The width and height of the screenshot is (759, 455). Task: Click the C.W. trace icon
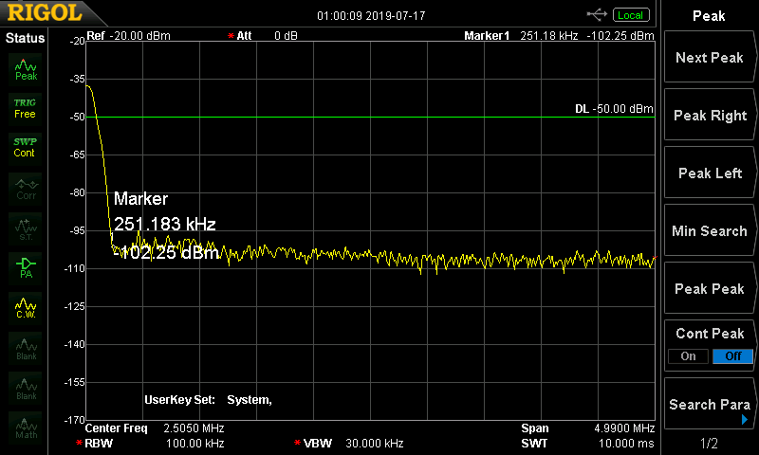[x=26, y=308]
